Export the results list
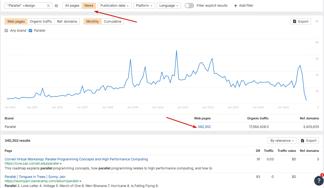 tap(309, 141)
